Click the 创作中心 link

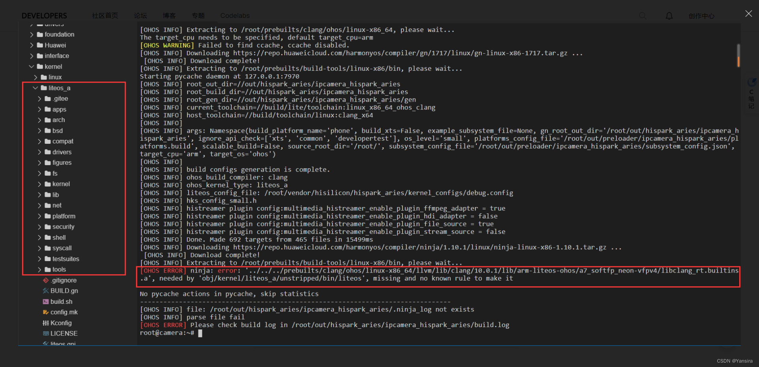tap(702, 16)
